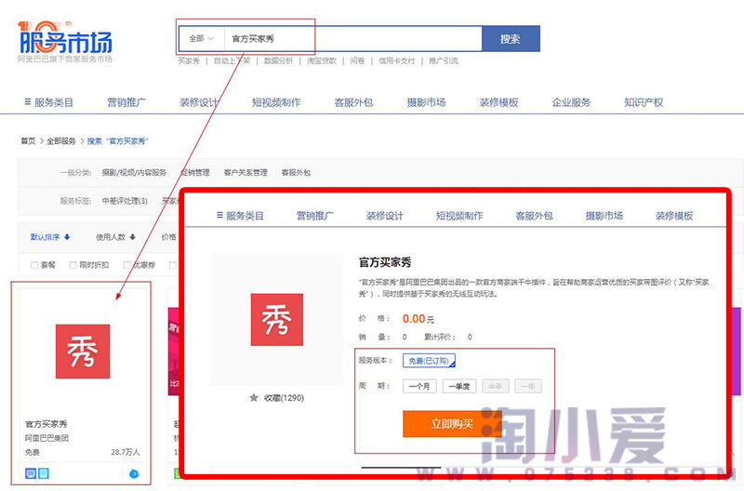This screenshot has height=491, width=744.
Task: Select the 一个月 subscription period
Action: coord(421,386)
